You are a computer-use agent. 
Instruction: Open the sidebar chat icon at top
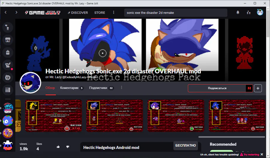pyautogui.click(x=8, y=27)
